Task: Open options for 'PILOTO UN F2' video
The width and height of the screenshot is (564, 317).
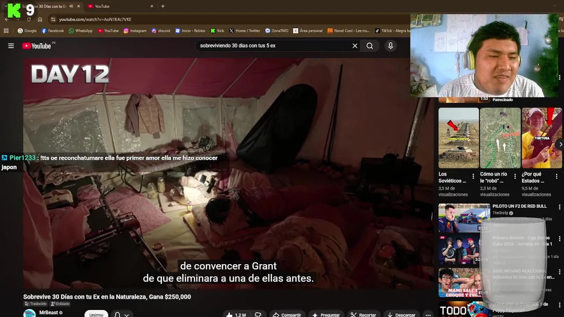Action: [x=560, y=207]
